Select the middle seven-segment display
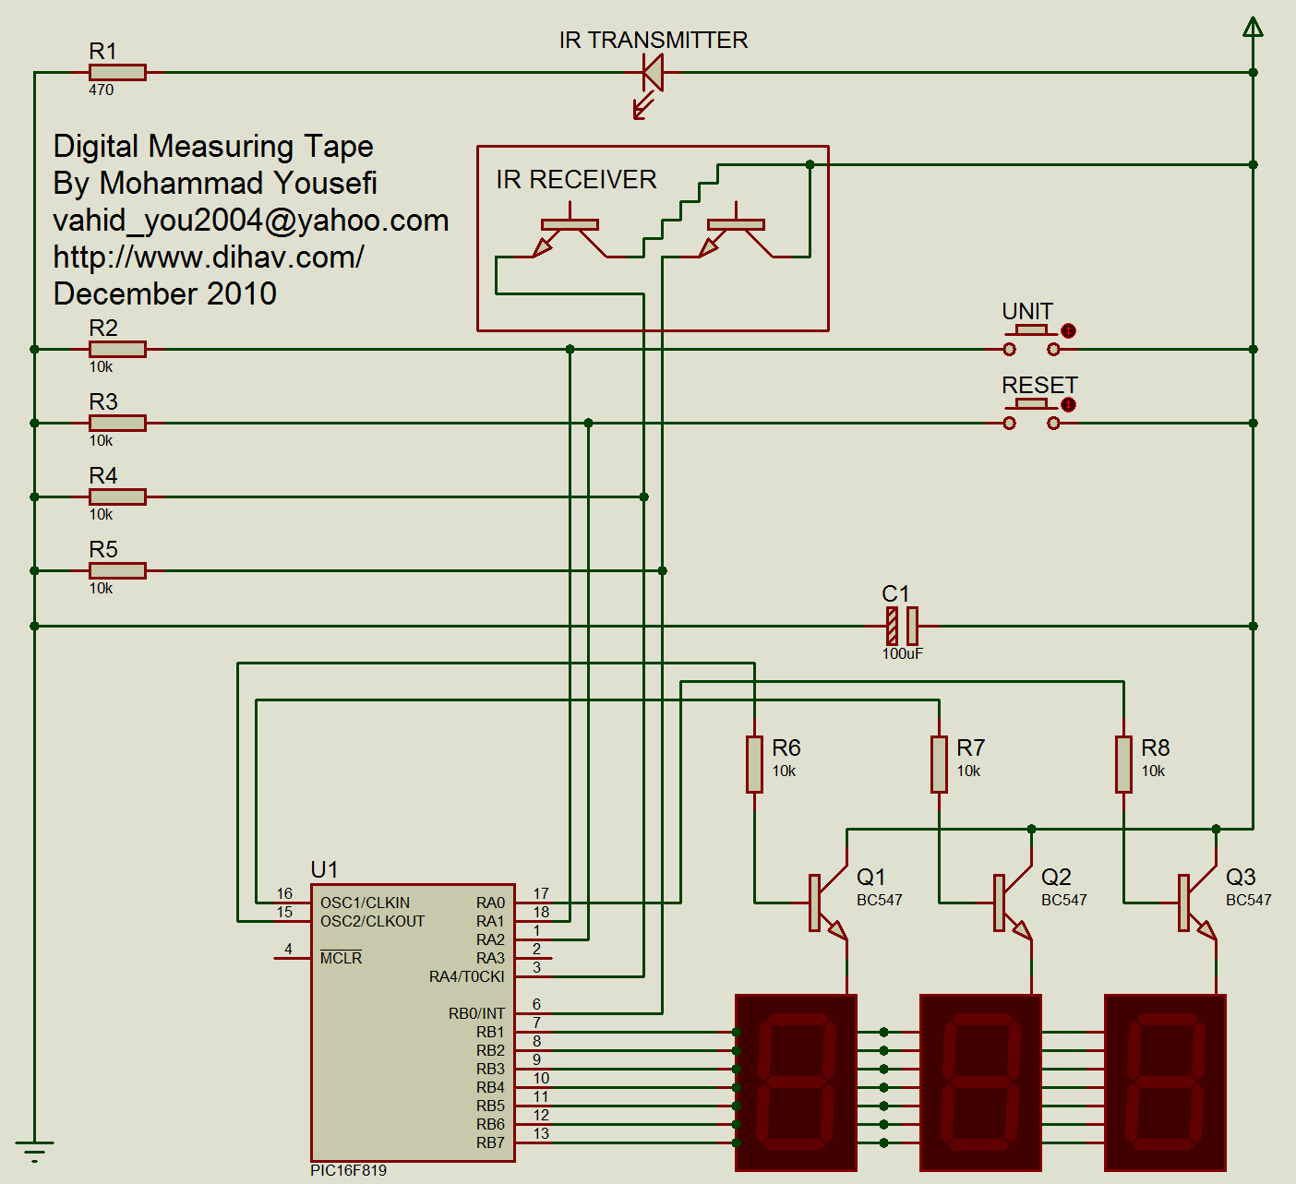This screenshot has width=1296, height=1184. [x=981, y=1082]
